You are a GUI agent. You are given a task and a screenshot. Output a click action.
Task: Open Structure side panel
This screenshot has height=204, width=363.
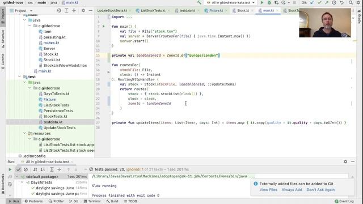click(3, 39)
